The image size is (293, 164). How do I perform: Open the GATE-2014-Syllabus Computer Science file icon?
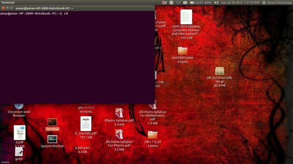point(186,17)
